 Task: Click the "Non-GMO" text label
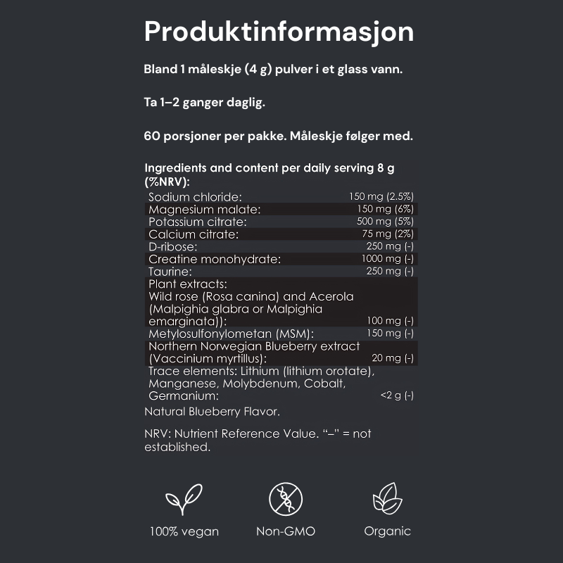[286, 531]
